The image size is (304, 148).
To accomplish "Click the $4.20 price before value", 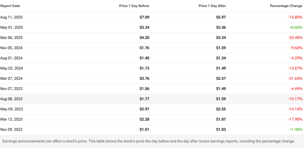I will pos(144,38).
